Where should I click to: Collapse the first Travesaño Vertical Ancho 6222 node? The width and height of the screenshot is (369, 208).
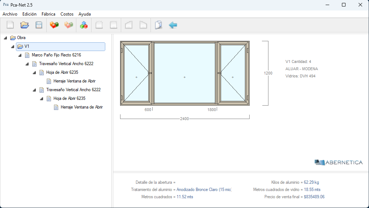pos(27,64)
